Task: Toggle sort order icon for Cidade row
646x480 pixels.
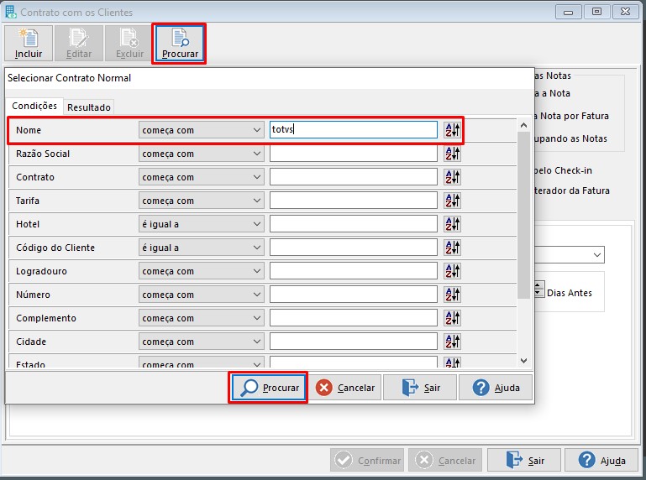Action: [x=452, y=342]
